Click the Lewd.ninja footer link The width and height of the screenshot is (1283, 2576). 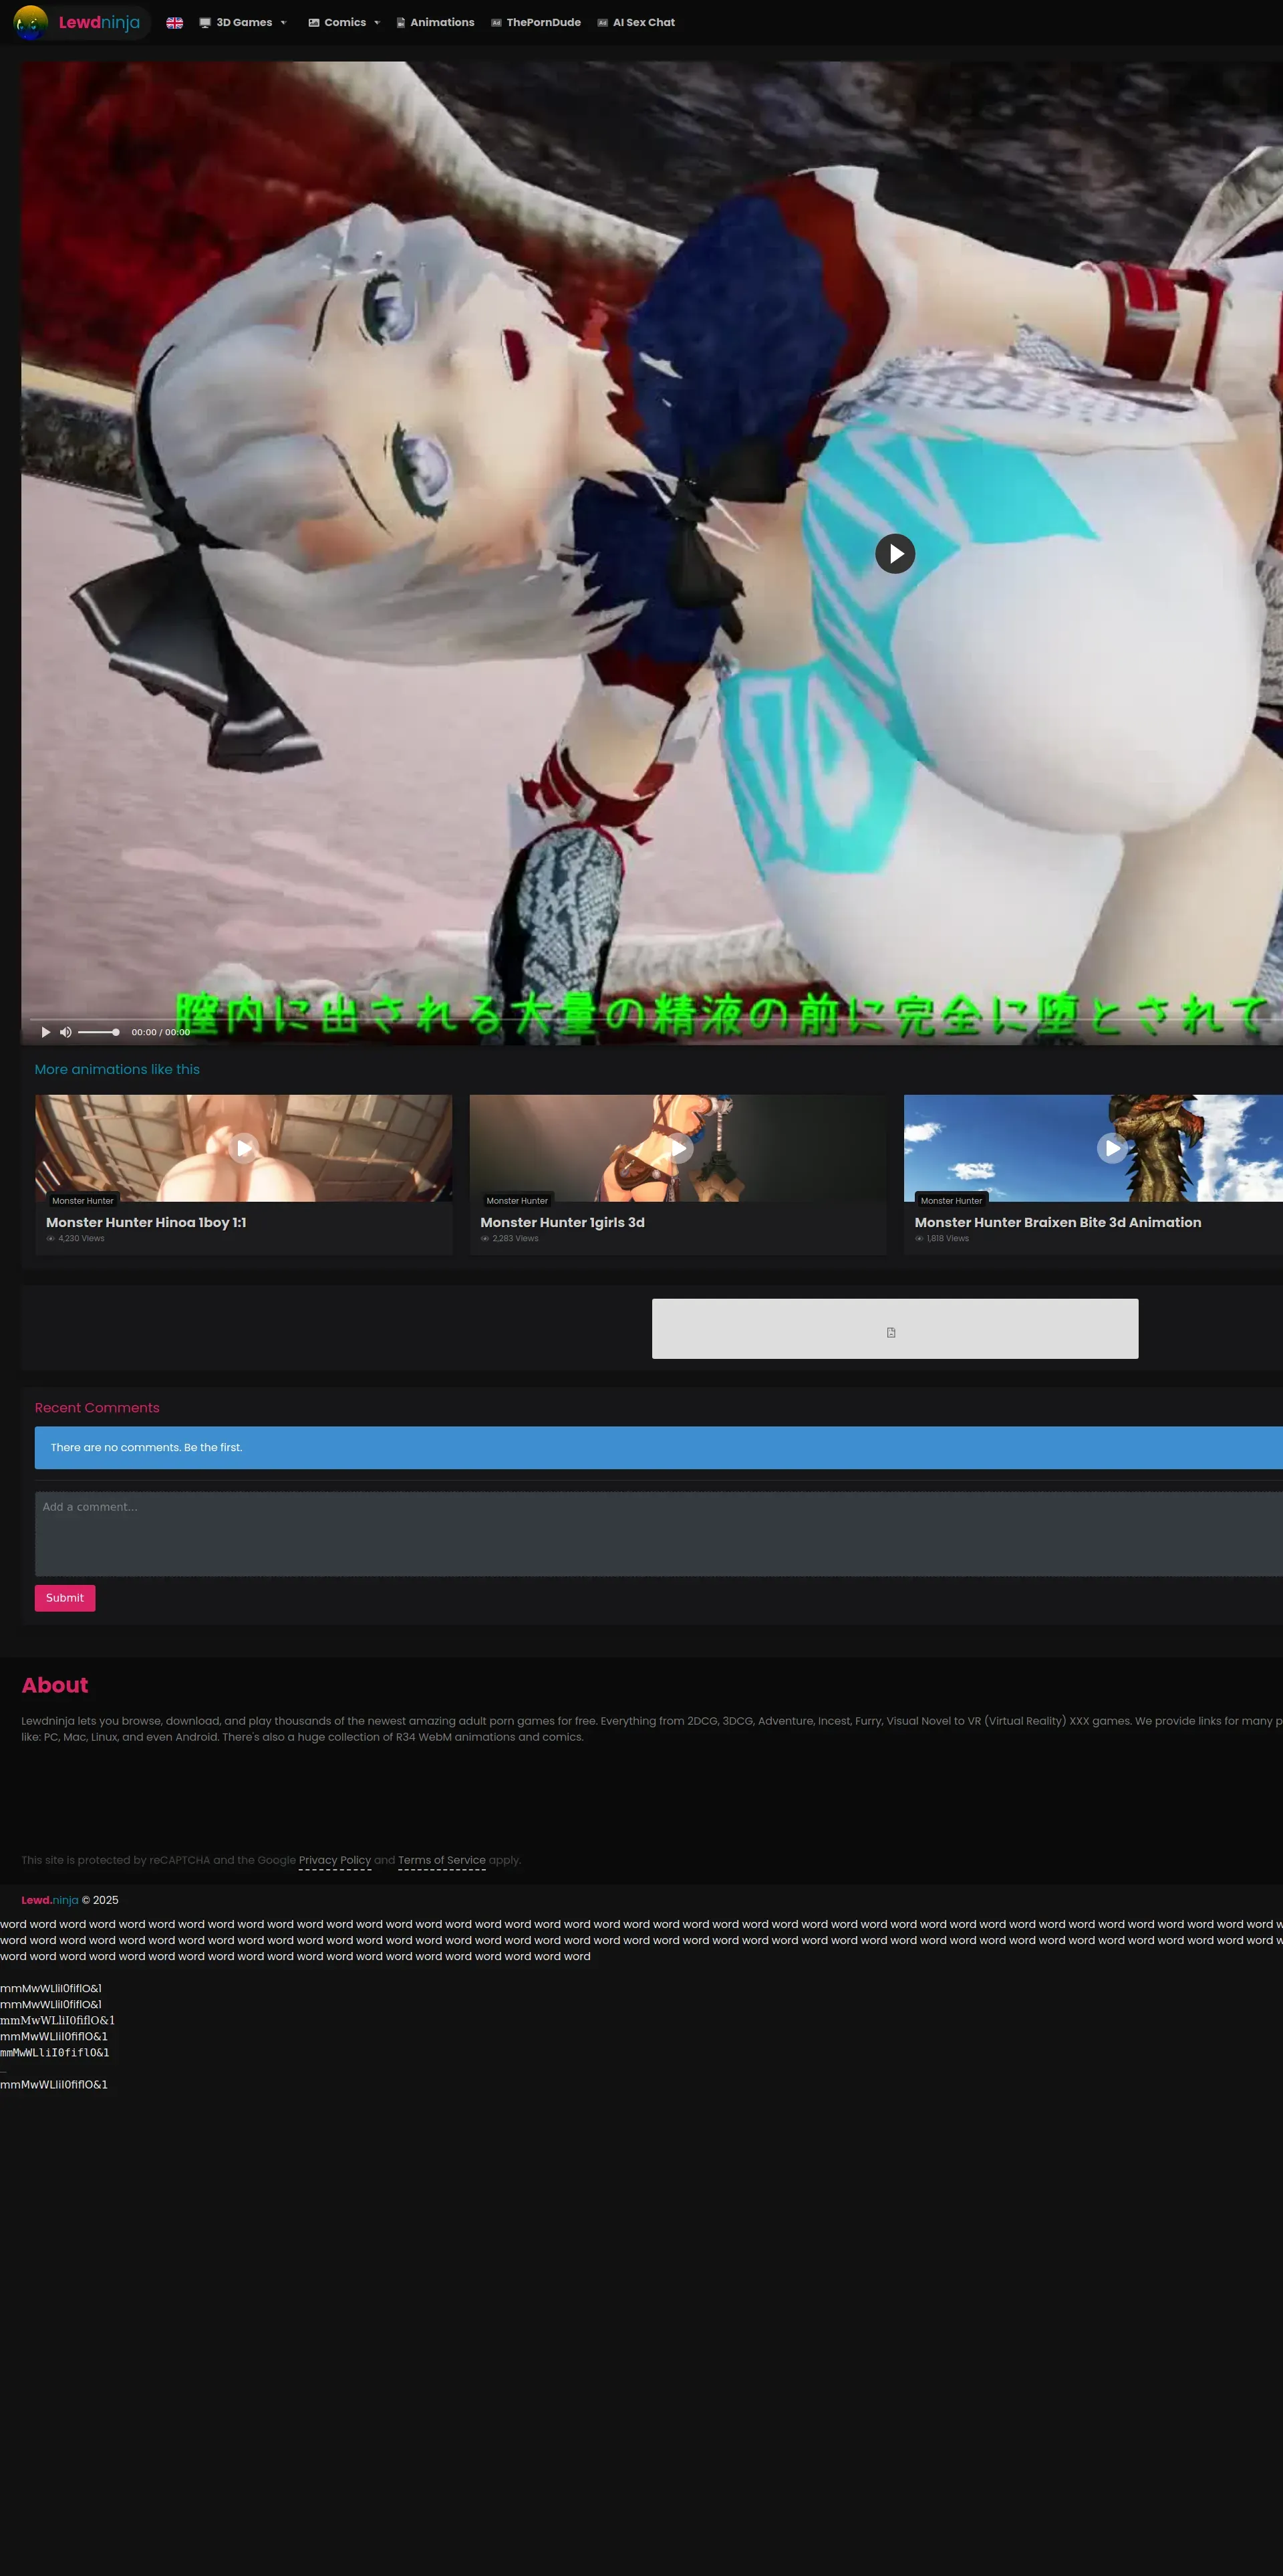click(x=50, y=1900)
